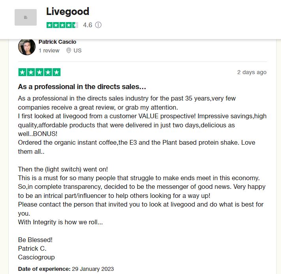Click the Date of experience label
This screenshot has width=281, height=274.
(44, 269)
